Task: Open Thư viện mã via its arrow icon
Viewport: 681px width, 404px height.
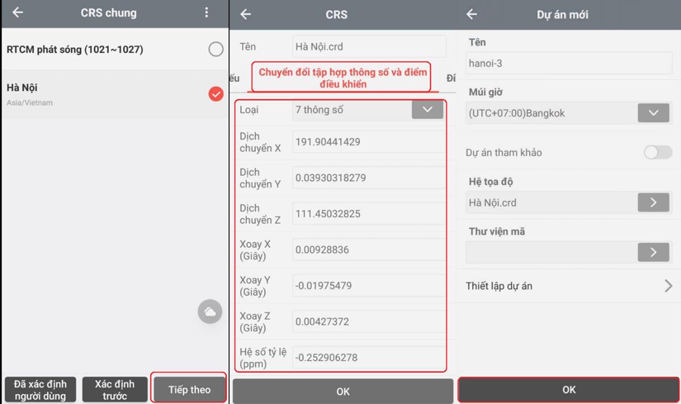Action: (653, 252)
